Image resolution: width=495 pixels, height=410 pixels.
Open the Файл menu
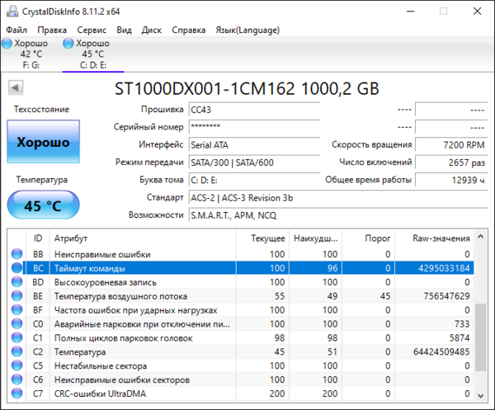coord(16,30)
